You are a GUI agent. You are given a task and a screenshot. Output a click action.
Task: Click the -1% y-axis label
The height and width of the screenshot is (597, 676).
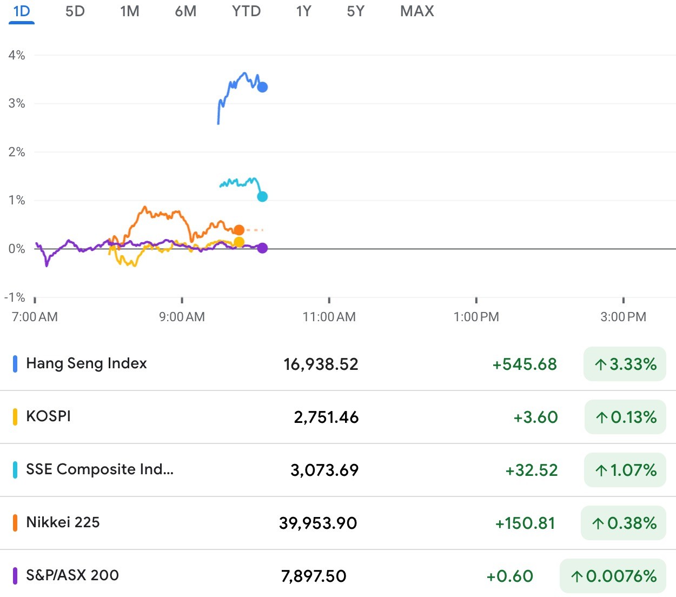pyautogui.click(x=15, y=297)
